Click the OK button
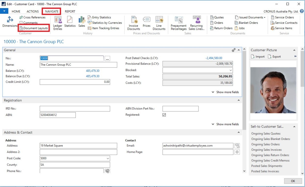Image resolution: width=305 pixels, height=187 pixels. 293,181
